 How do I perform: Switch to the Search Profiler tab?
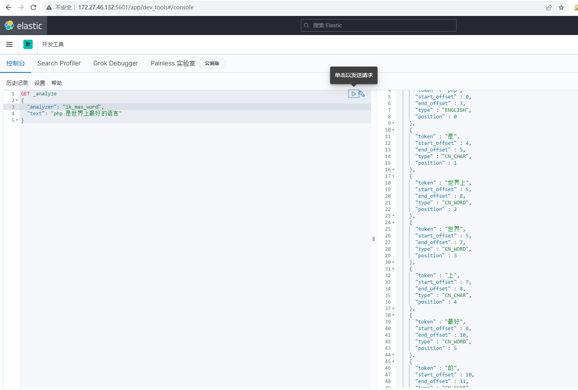coord(59,63)
